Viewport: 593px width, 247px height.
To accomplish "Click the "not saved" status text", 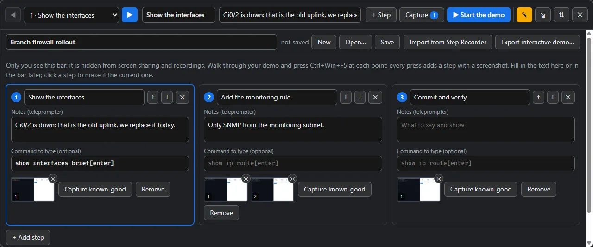I will 295,42.
